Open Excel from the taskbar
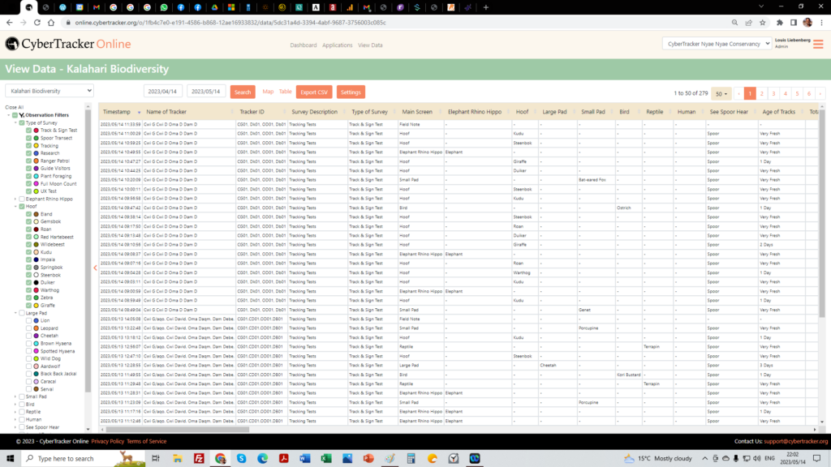Image resolution: width=831 pixels, height=467 pixels. tap(326, 459)
